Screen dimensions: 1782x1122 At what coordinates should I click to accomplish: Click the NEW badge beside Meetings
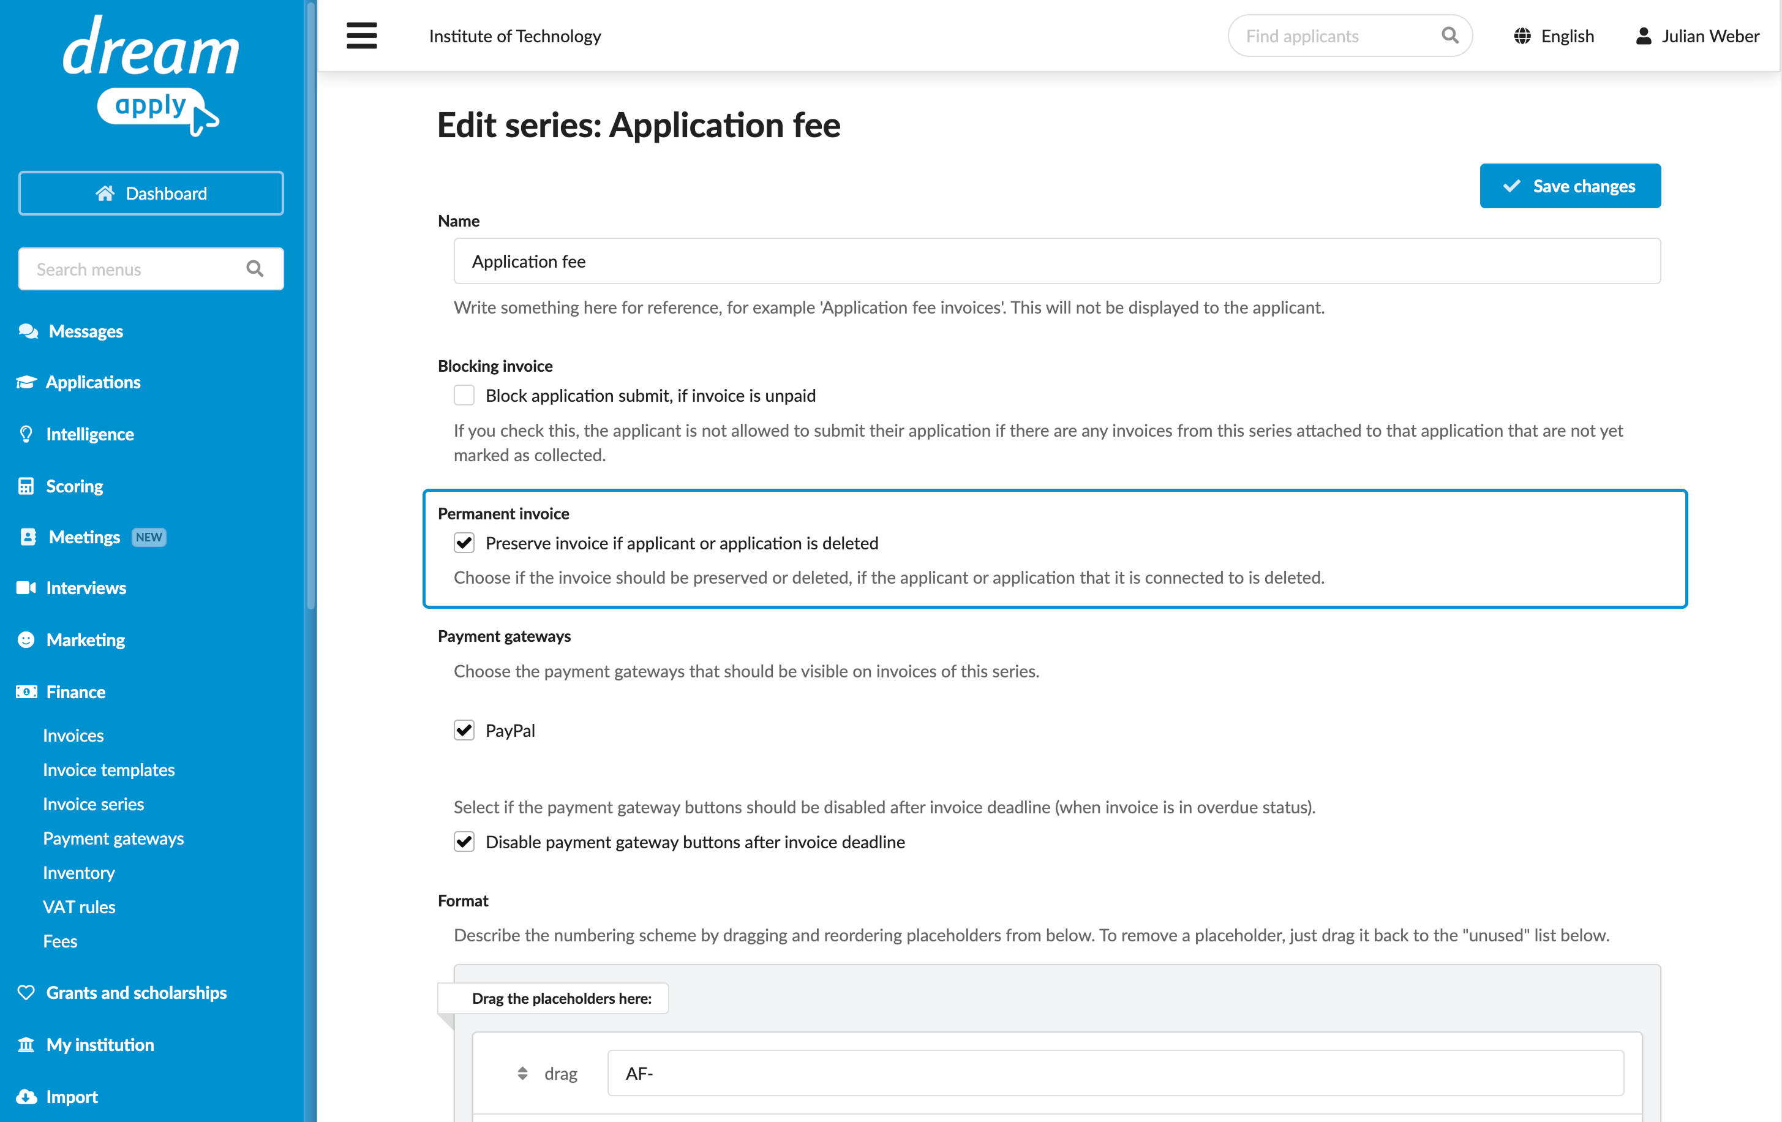pyautogui.click(x=149, y=537)
